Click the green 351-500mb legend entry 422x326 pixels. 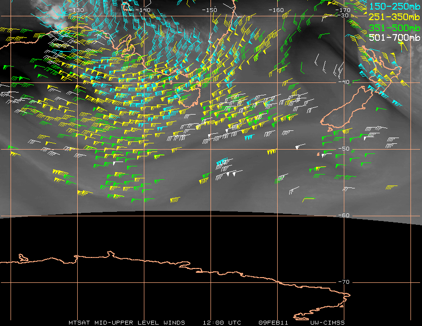tap(395, 27)
